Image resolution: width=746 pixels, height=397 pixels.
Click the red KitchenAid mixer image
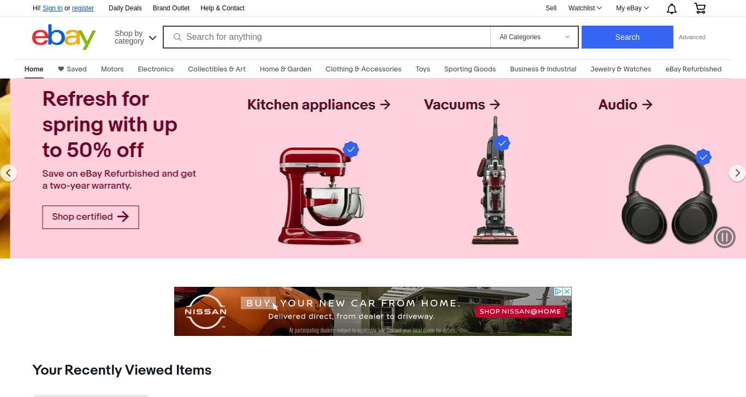[x=321, y=194]
